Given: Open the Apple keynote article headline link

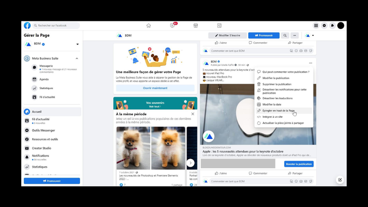Looking at the screenshot, I should coord(243,151).
